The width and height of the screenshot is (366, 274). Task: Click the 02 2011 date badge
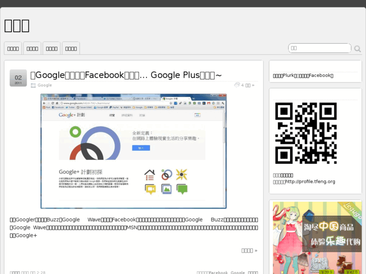pos(18,78)
